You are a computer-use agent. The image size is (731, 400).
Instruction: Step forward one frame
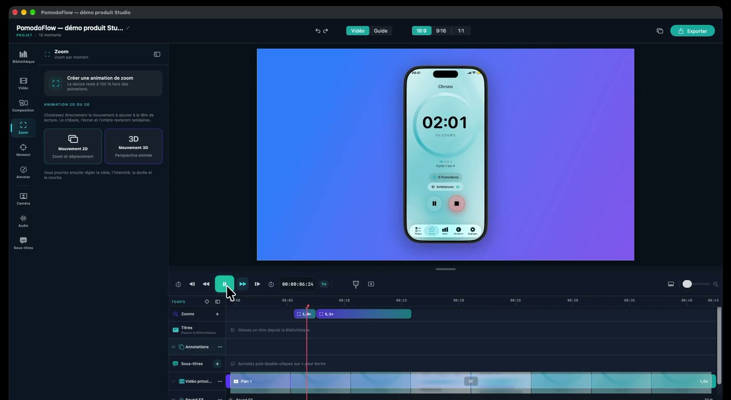click(257, 284)
